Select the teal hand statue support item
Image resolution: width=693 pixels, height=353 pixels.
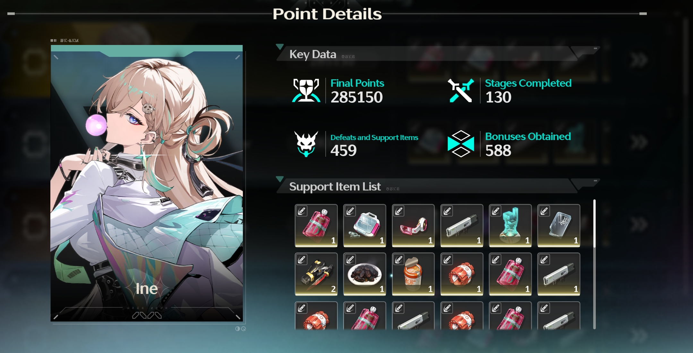pos(510,225)
